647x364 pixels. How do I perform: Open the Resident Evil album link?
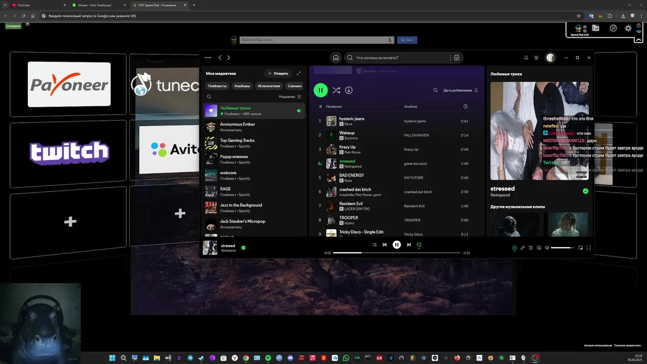point(414,206)
